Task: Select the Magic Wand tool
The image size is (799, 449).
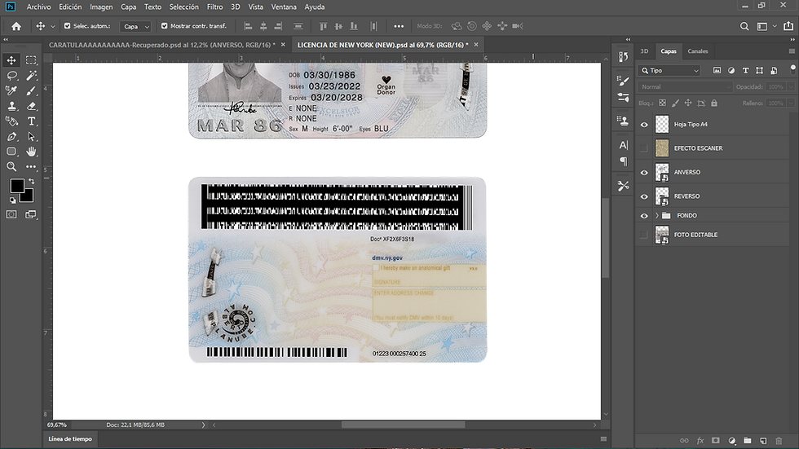Action: pos(31,75)
